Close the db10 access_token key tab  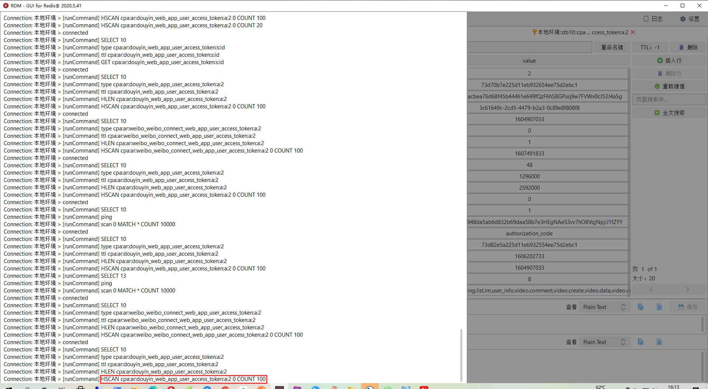click(633, 32)
